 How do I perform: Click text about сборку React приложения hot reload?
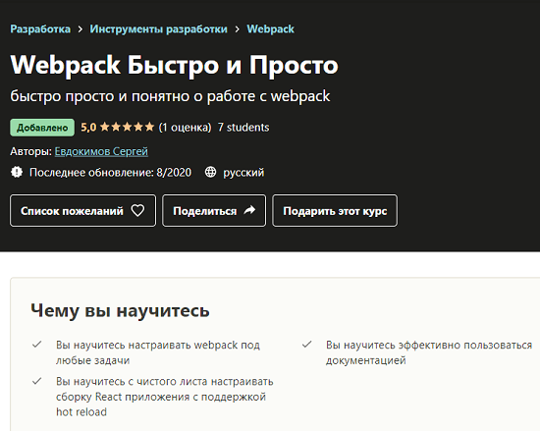click(165, 397)
